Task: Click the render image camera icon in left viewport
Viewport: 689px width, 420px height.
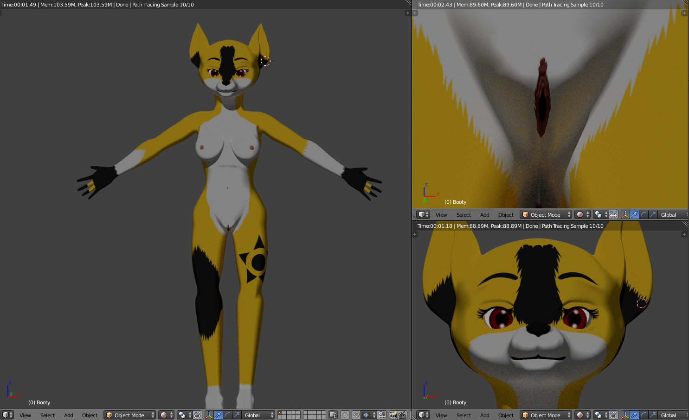Action: coord(393,415)
